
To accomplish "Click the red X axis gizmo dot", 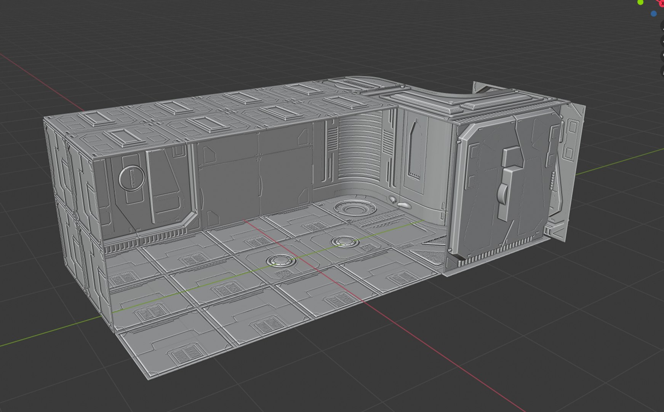I will pos(662,3).
